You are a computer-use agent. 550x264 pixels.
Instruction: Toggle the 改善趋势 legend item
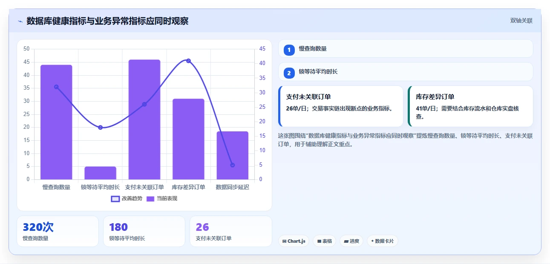(x=127, y=199)
